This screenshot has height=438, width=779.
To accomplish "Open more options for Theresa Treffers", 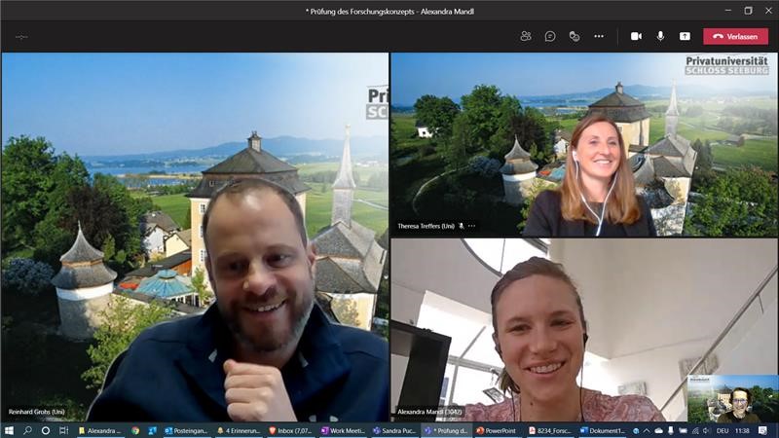I will (x=472, y=226).
